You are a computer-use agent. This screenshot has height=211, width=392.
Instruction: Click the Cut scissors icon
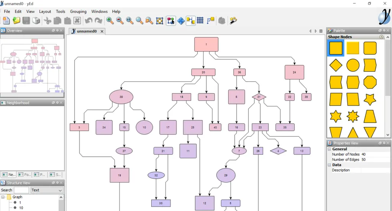click(47, 21)
